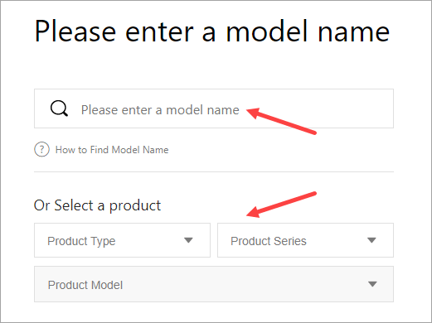Click the red arrow pointing at search box

tap(281, 121)
